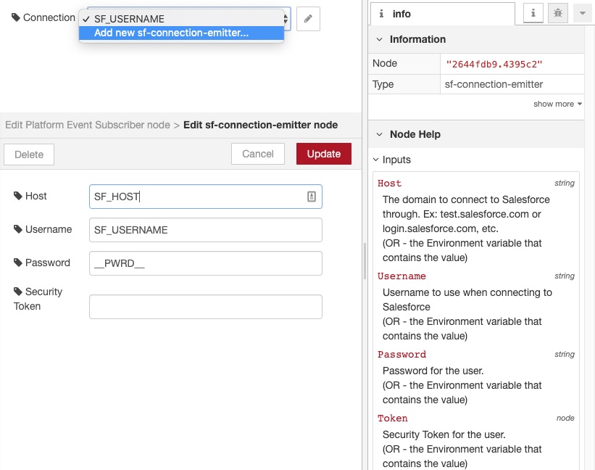The height and width of the screenshot is (470, 595).
Task: Click the Host field autofill contact icon
Action: click(311, 197)
